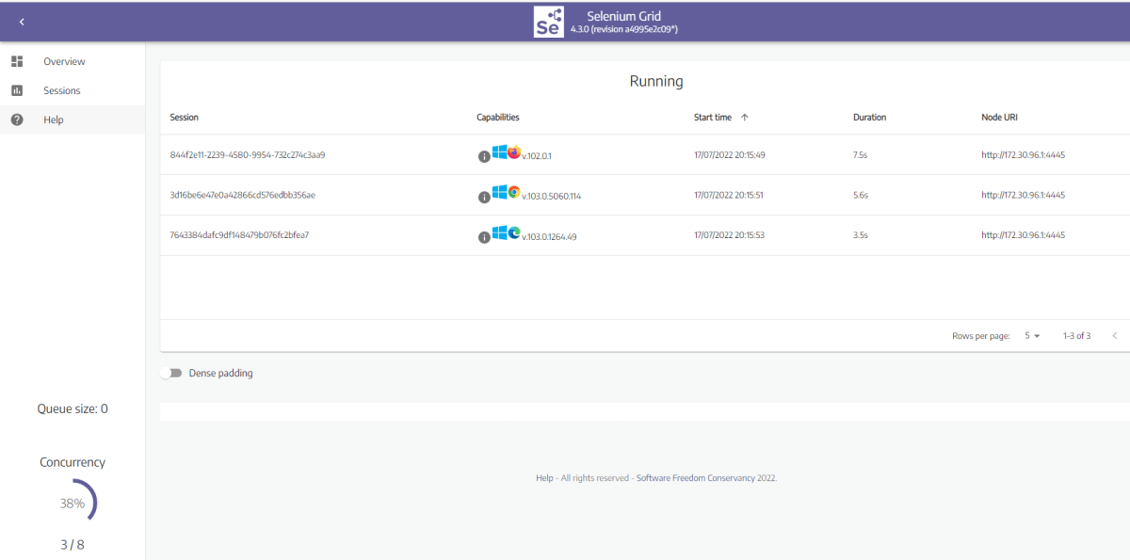This screenshot has height=560, width=1130.
Task: Sort table by Duration column header
Action: pyautogui.click(x=869, y=118)
